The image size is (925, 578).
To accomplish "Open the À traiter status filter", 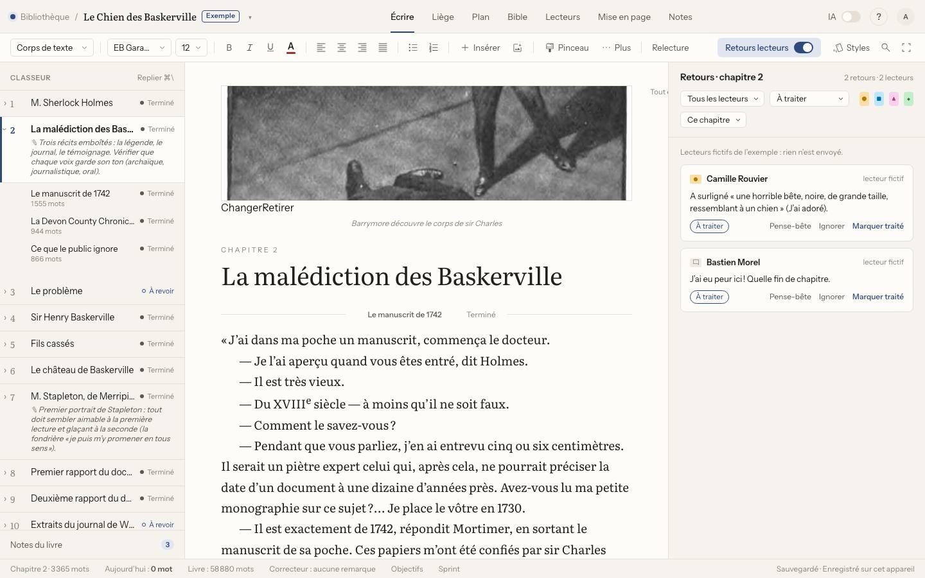I will click(809, 99).
